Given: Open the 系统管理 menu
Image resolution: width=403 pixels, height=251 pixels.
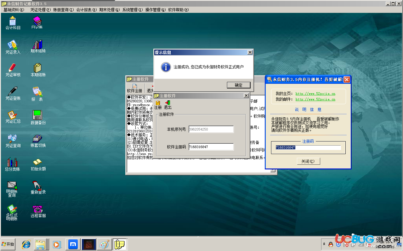Looking at the screenshot, I should 132,10.
